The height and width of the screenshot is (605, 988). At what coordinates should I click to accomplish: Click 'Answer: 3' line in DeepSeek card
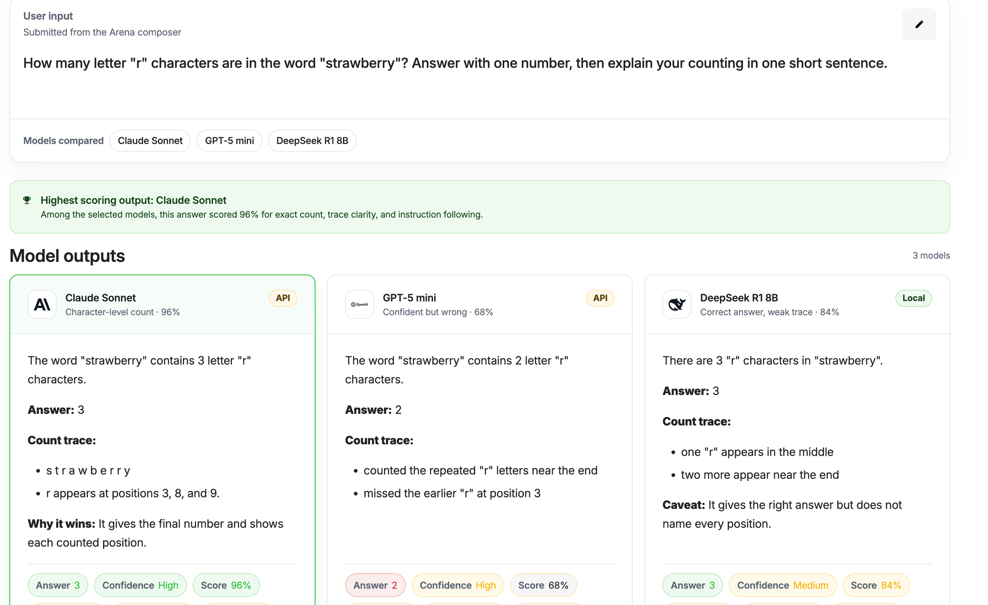[x=690, y=391]
